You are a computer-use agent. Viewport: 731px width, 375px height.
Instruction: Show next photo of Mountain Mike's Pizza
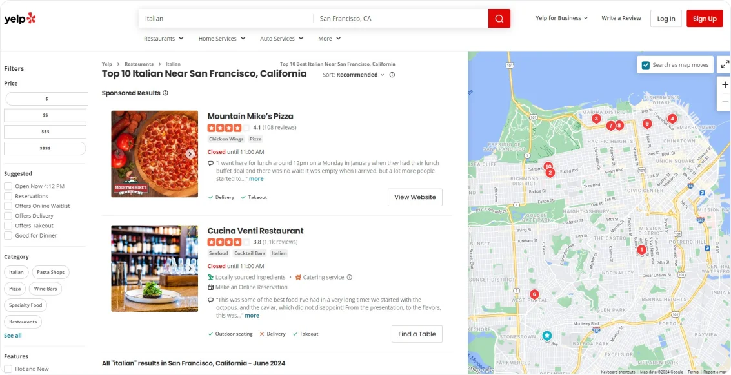190,154
